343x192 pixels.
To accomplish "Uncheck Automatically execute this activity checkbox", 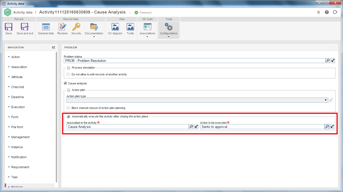I will pos(69,116).
